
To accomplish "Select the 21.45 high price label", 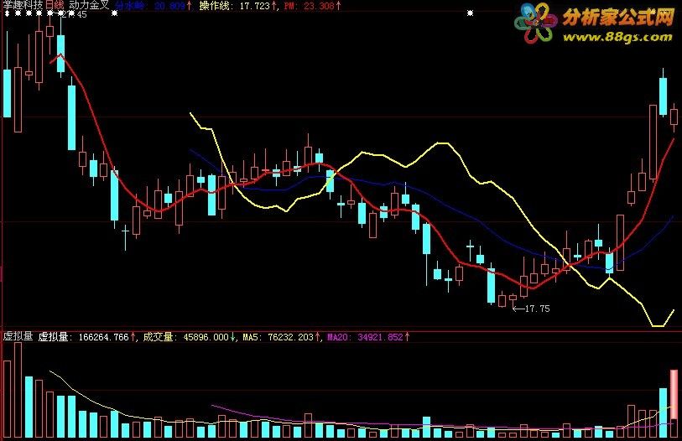I will click(x=73, y=15).
